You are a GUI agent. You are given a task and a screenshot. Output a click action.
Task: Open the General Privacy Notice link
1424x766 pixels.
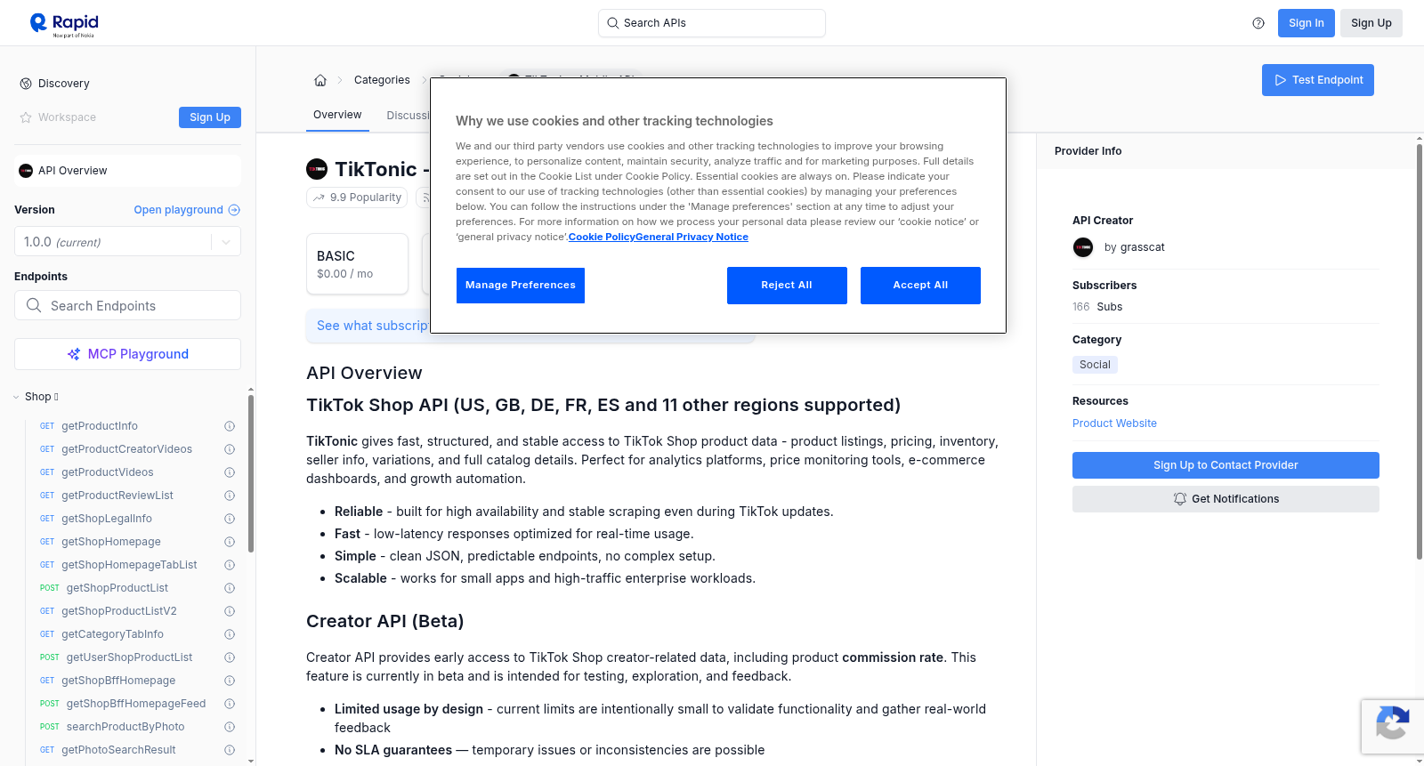692,238
